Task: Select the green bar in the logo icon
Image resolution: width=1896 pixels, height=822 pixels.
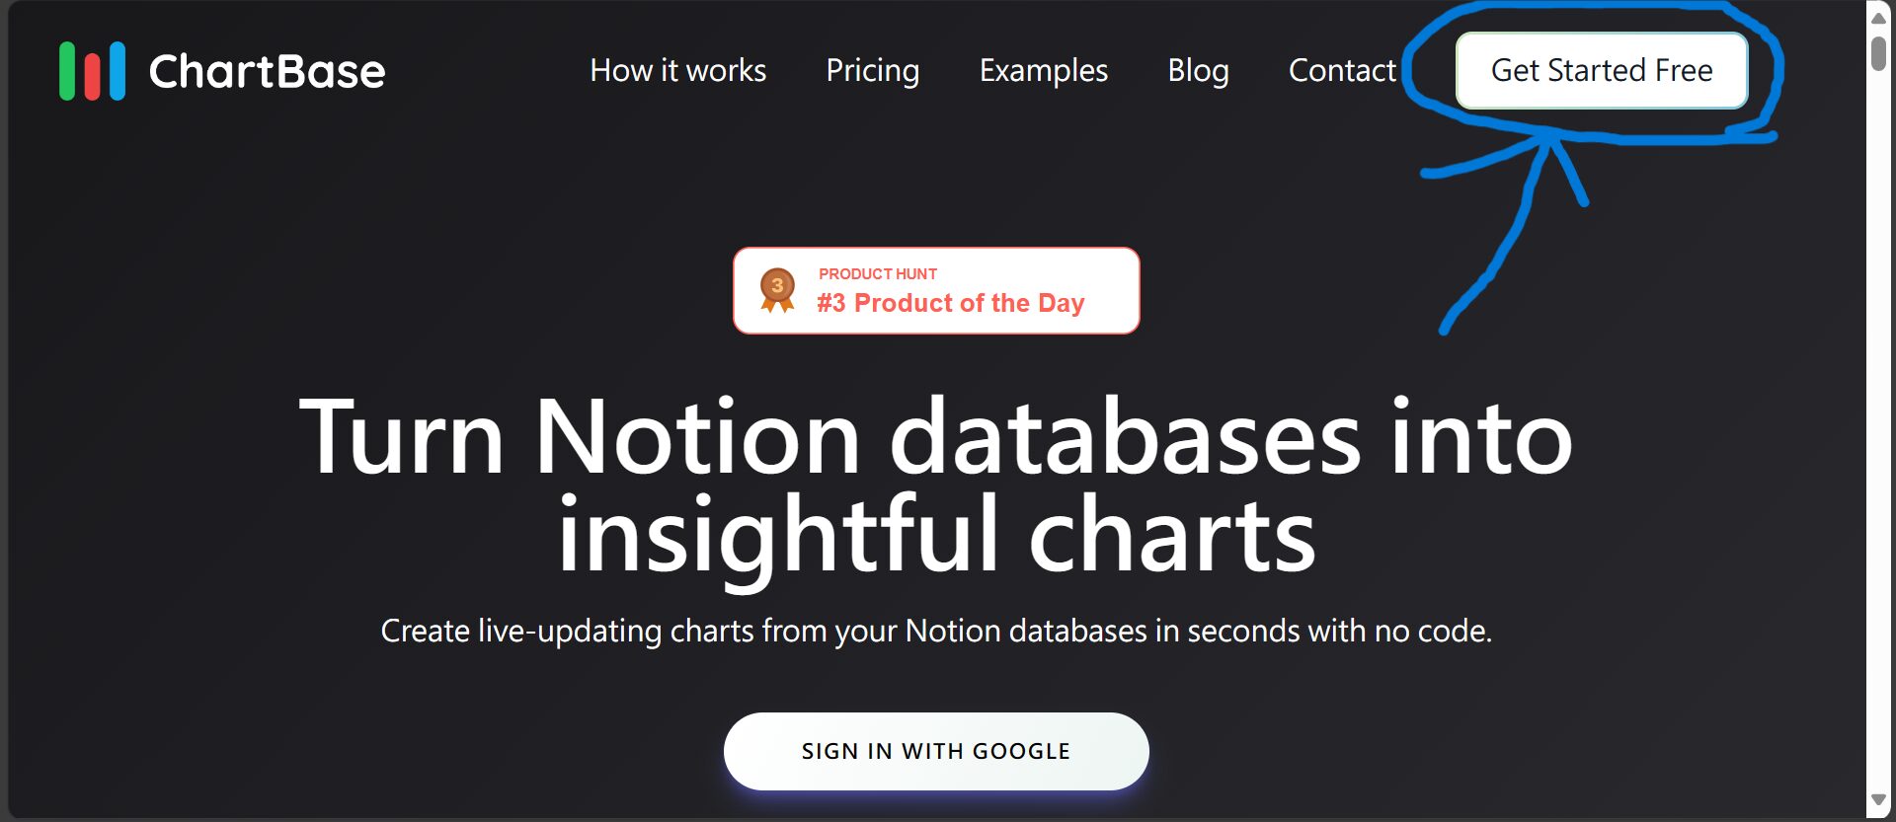Action: tap(68, 70)
